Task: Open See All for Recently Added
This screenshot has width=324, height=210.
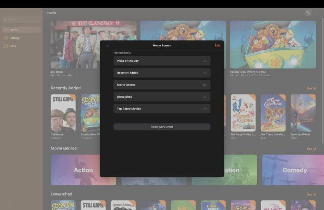Action: pyautogui.click(x=311, y=88)
